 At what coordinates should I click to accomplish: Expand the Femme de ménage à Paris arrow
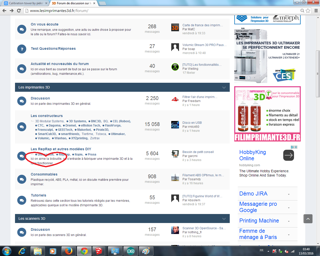click(289, 235)
